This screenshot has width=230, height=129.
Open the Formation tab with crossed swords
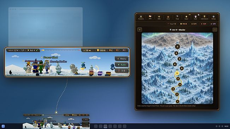[x=141, y=17]
